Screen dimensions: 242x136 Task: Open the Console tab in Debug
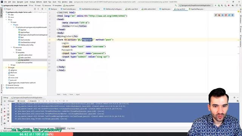point(21,101)
